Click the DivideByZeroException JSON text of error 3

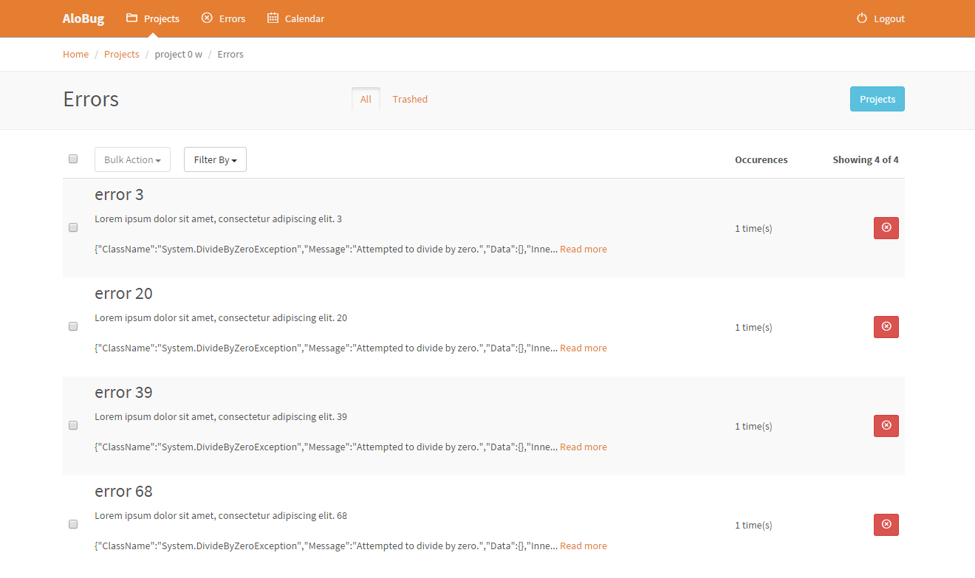tap(326, 249)
